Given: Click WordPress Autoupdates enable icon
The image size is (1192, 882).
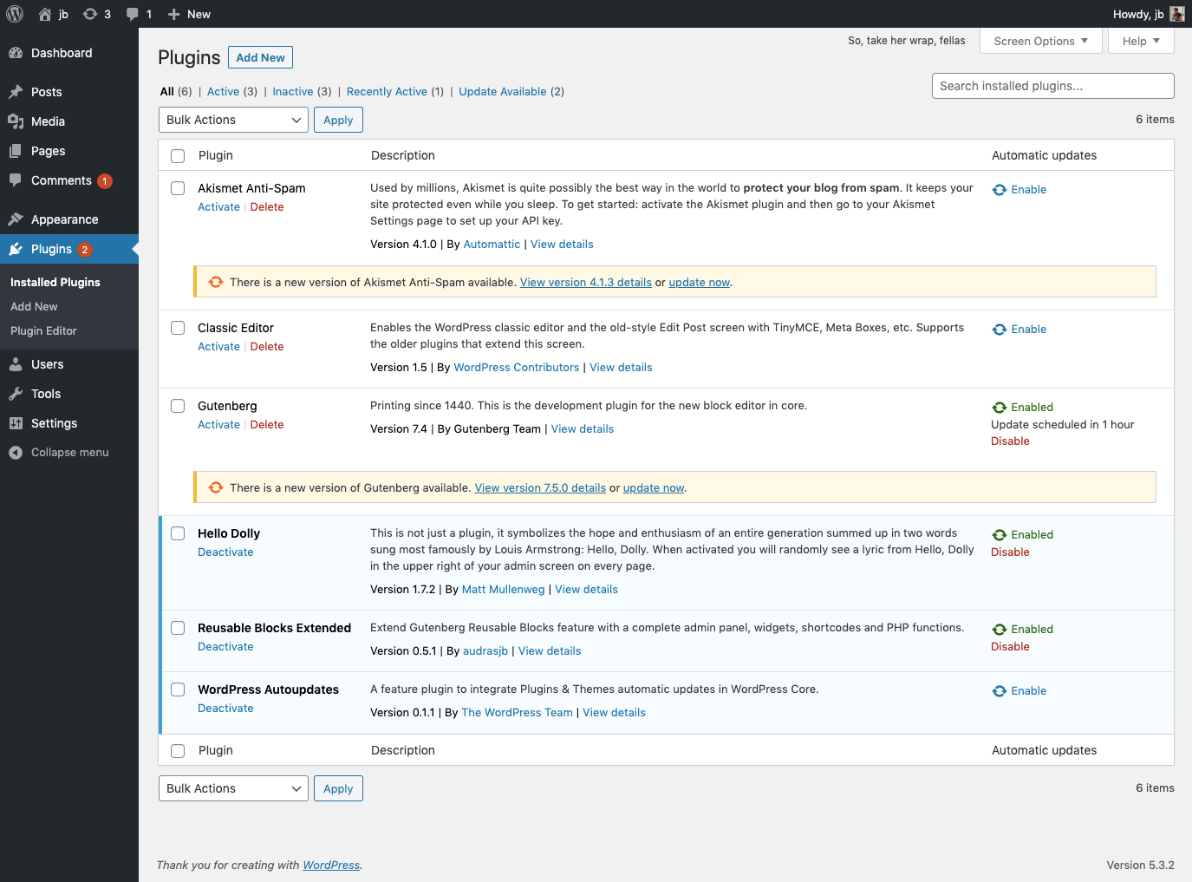Looking at the screenshot, I should click(1000, 691).
